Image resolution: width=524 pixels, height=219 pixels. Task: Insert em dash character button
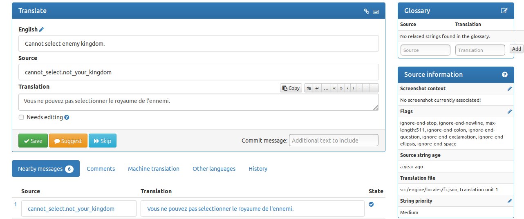coord(374,88)
